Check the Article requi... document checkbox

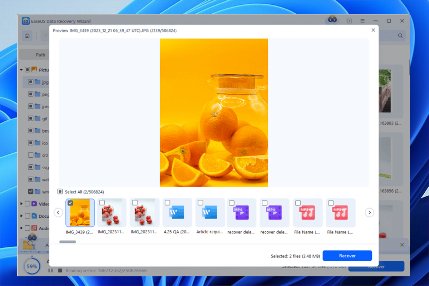201,203
